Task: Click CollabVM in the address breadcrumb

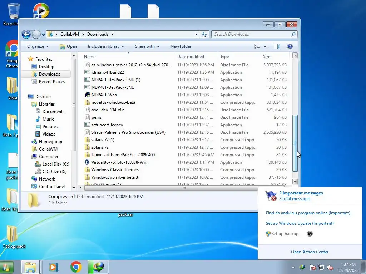Action: [70, 34]
